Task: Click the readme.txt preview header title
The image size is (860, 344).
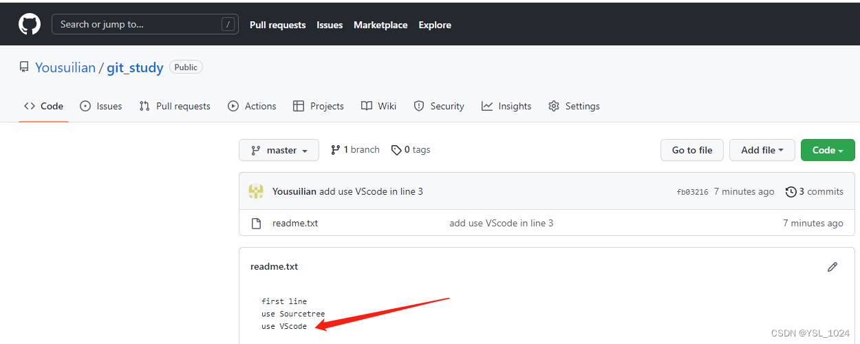Action: 274,266
